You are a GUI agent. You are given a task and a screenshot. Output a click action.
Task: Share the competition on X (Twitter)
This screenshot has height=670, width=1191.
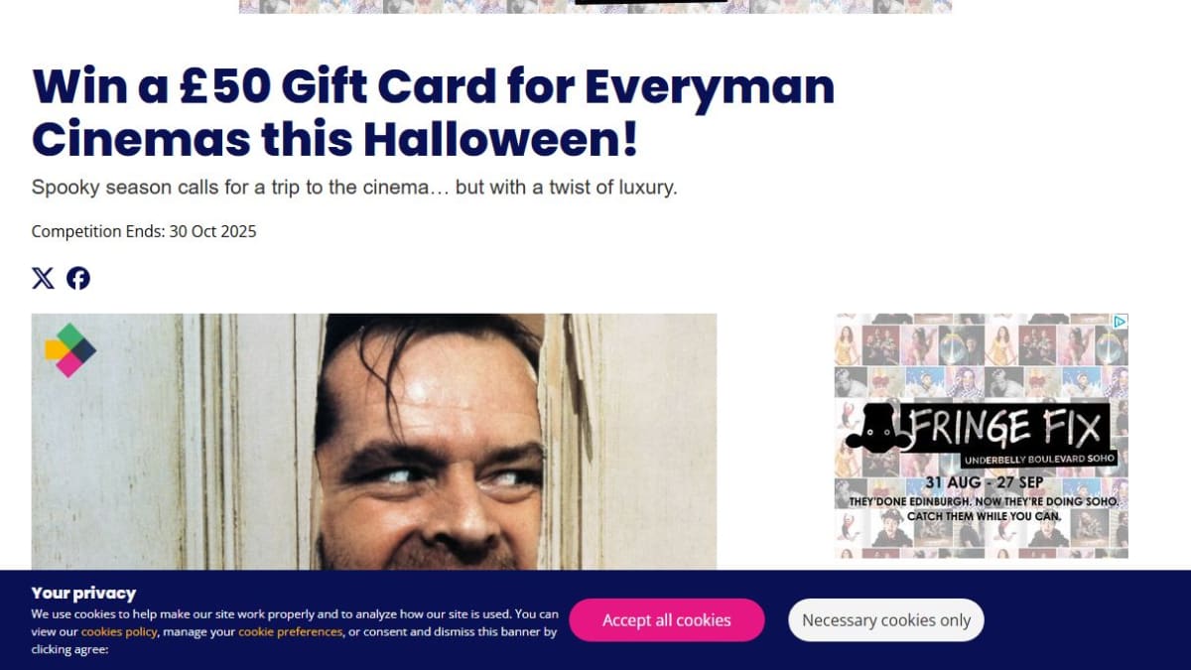click(43, 278)
